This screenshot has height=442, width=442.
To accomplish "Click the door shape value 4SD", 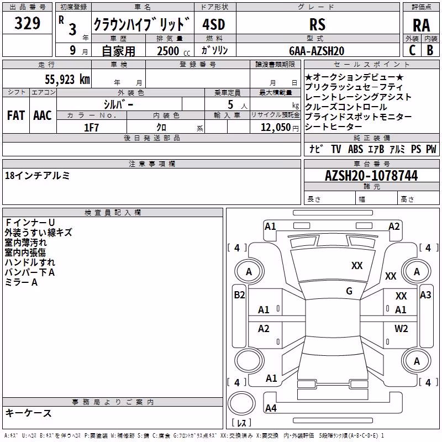I will pos(214,24).
